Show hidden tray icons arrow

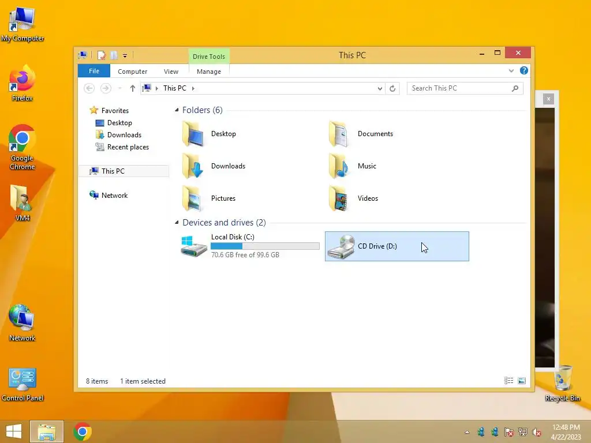pos(467,432)
